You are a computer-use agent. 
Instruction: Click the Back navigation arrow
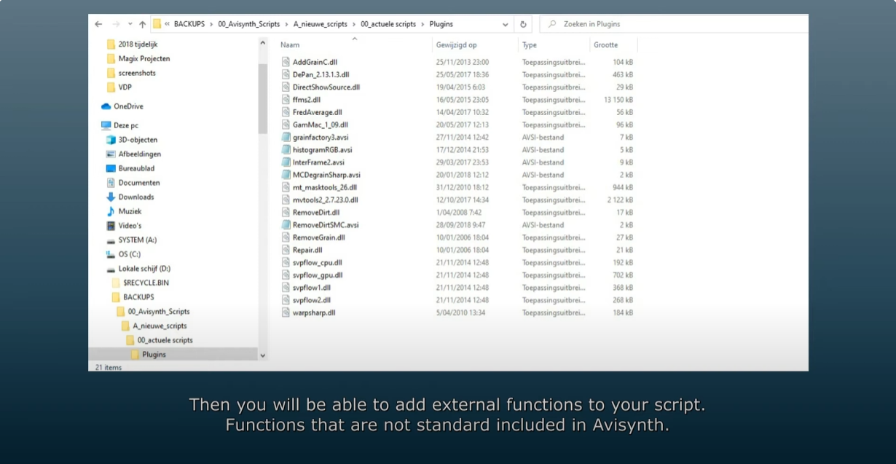(98, 24)
